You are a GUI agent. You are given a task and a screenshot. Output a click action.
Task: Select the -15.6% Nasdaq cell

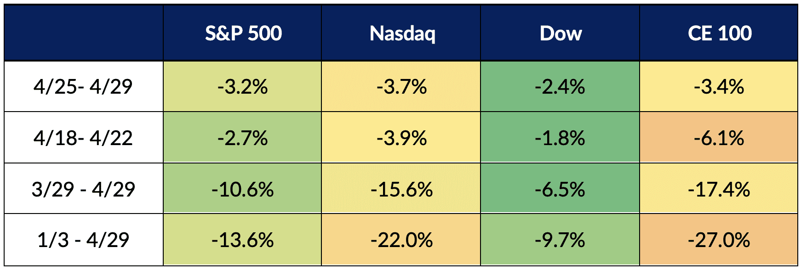(401, 189)
